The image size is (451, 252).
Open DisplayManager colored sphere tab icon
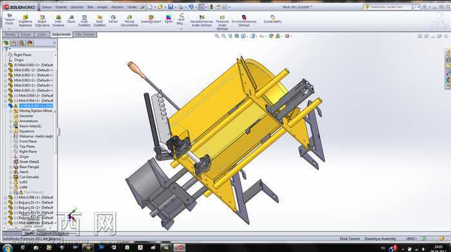tap(30, 43)
